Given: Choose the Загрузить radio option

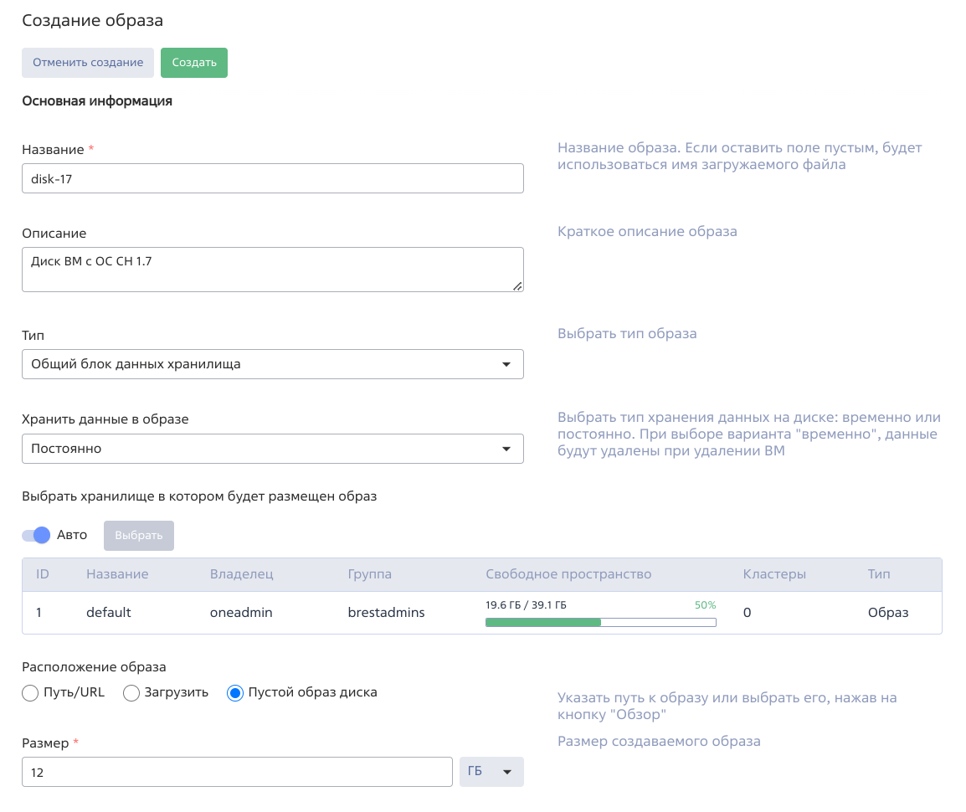Looking at the screenshot, I should pyautogui.click(x=131, y=693).
